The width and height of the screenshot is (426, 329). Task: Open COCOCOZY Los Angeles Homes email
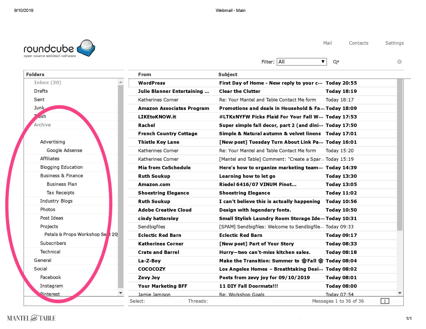(x=262, y=269)
